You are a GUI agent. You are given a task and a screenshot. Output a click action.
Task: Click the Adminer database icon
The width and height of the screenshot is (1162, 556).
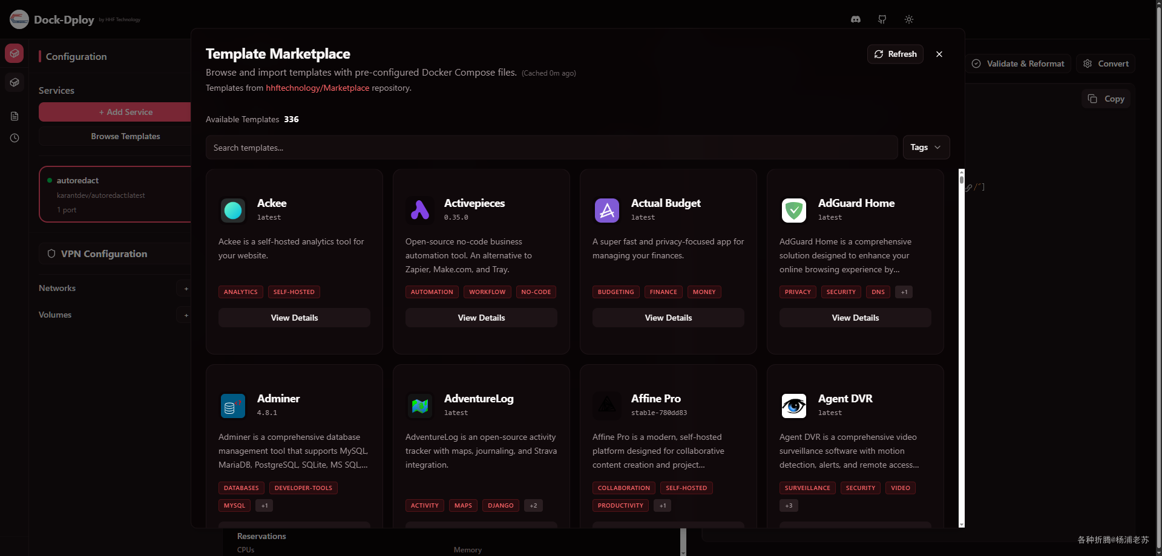233,406
